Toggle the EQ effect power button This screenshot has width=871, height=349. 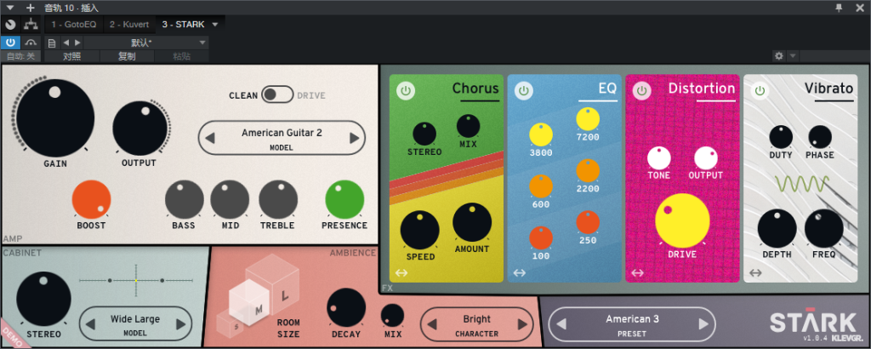tap(523, 90)
